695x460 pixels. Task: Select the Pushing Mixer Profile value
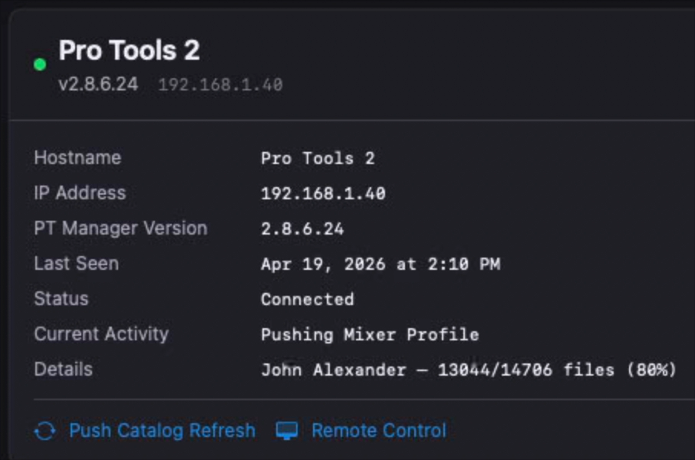point(370,335)
